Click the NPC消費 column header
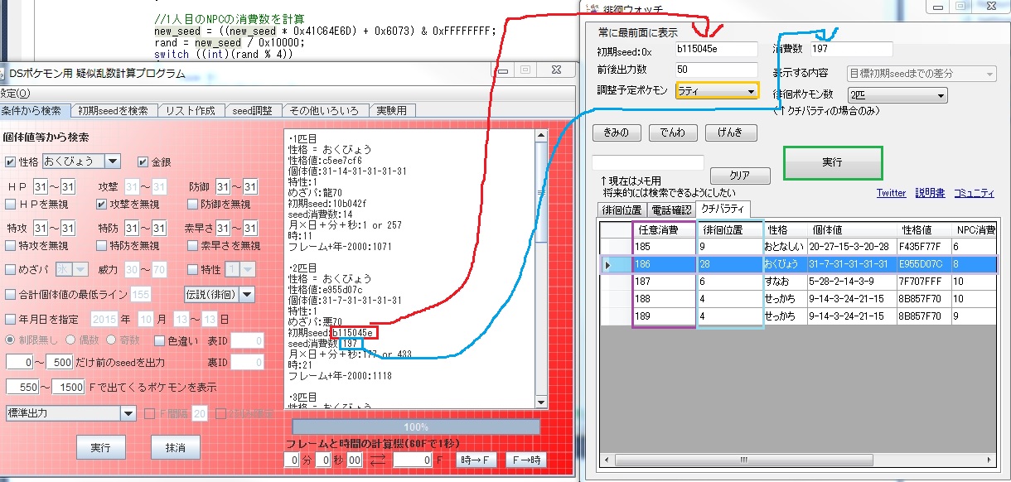1011x482 pixels. [973, 229]
